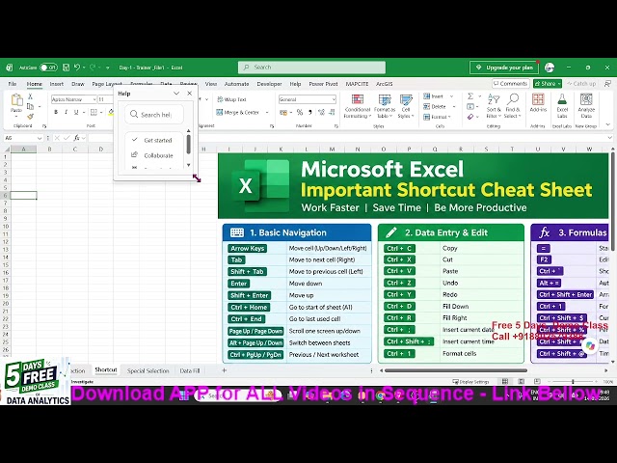This screenshot has width=617, height=463.
Task: Click the horizontal sheet scrollbar
Action: (456, 370)
